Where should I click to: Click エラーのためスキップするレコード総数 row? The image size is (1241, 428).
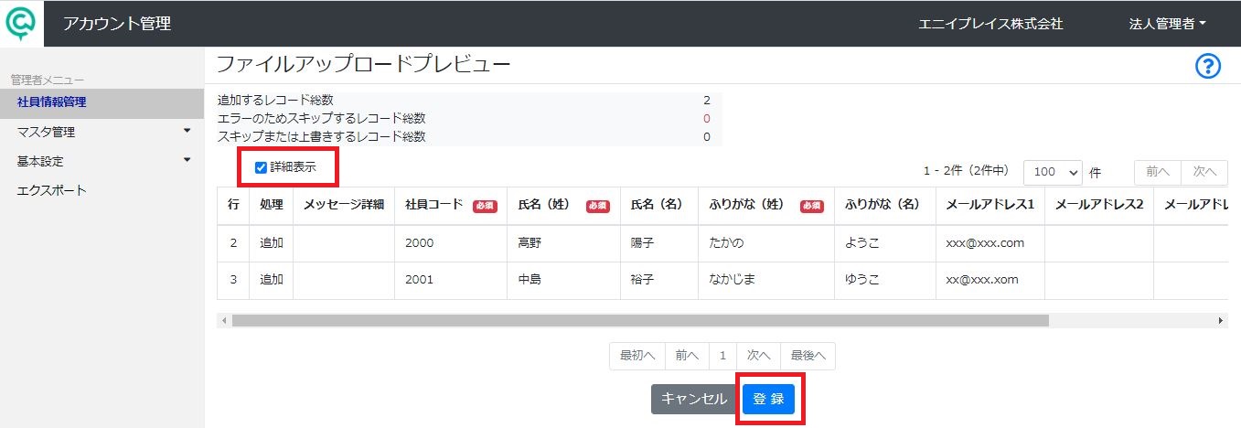(x=469, y=118)
